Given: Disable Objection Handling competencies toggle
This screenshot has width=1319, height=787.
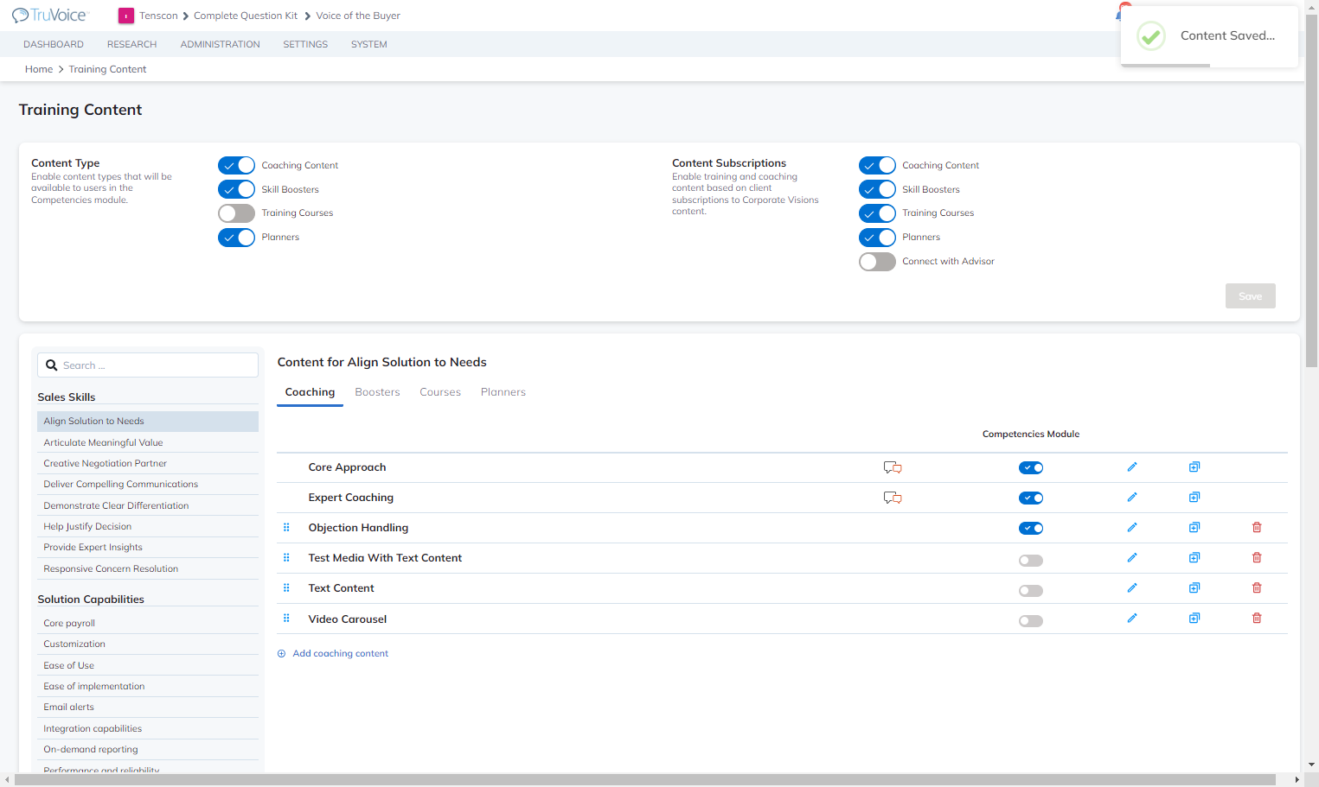Looking at the screenshot, I should [1031, 529].
